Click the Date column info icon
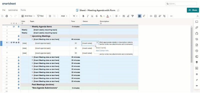 tap(22, 23)
